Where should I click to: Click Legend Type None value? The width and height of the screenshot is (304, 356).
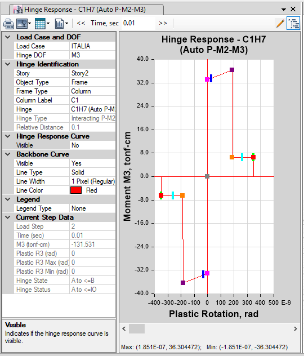pos(92,208)
